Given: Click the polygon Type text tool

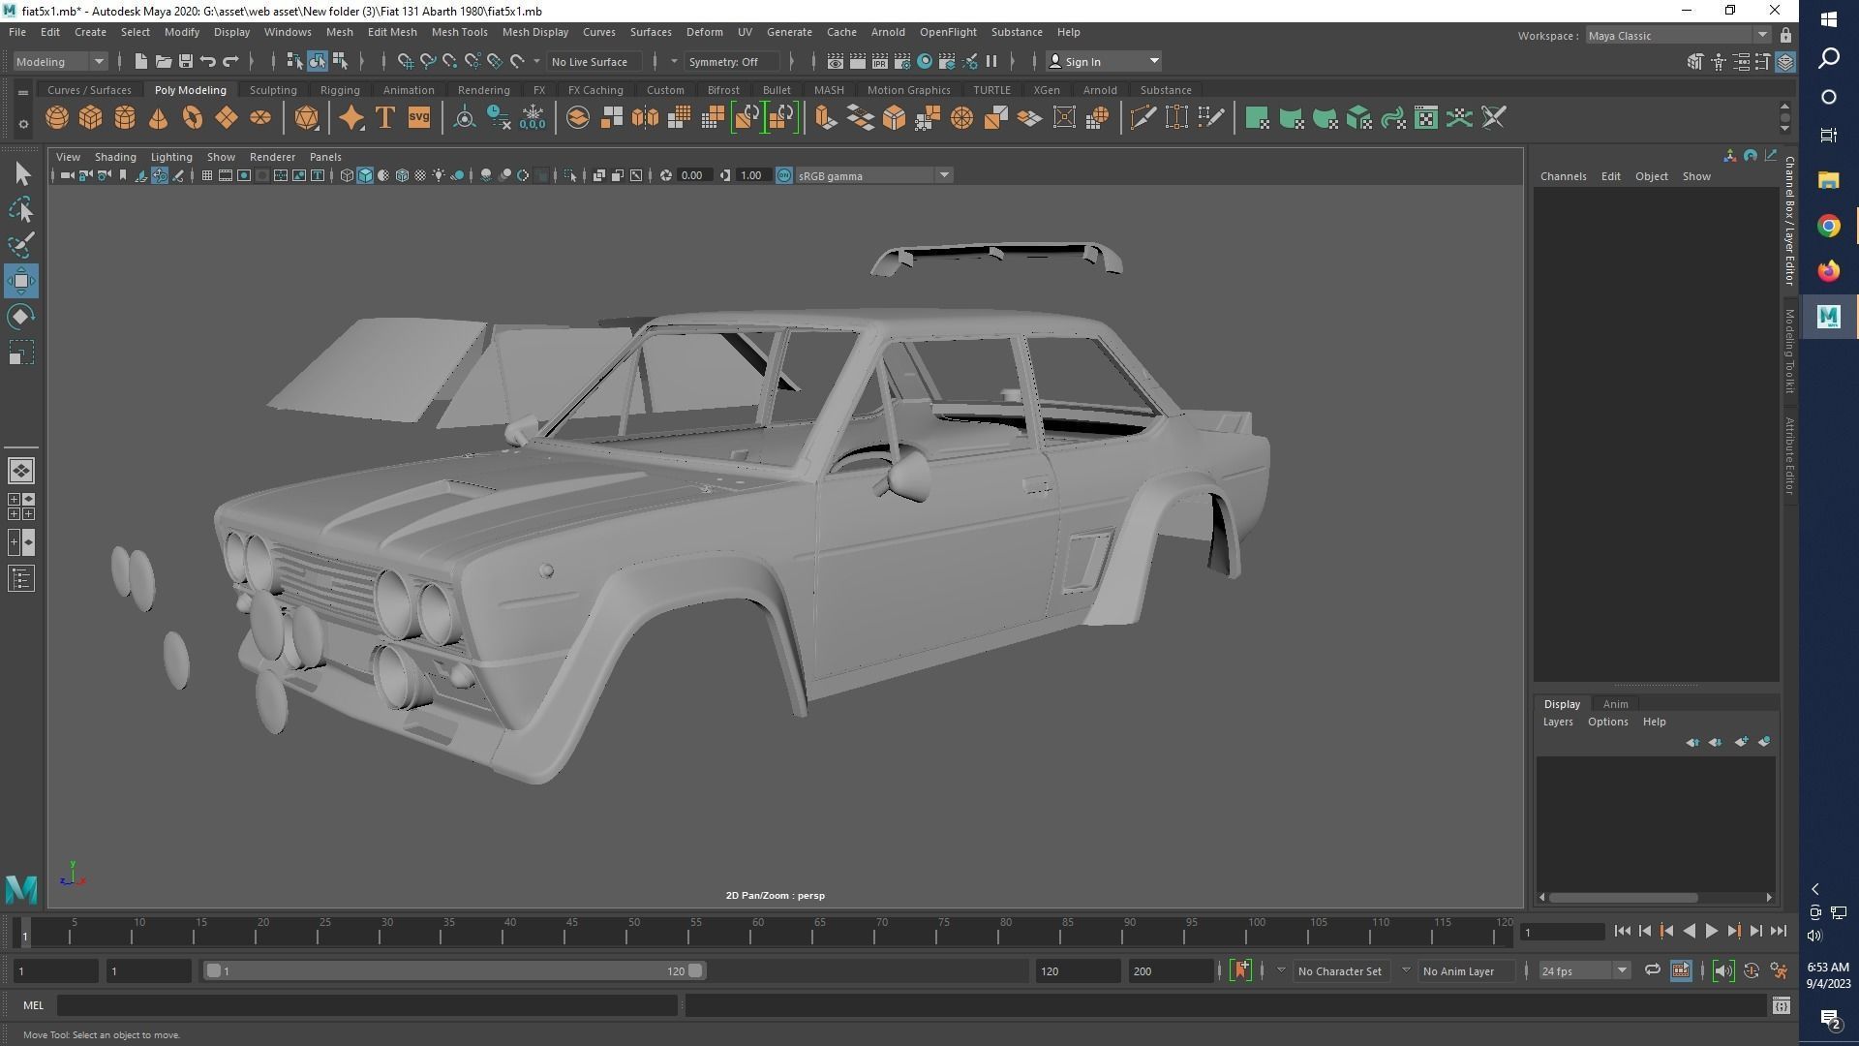Looking at the screenshot, I should click(x=385, y=118).
